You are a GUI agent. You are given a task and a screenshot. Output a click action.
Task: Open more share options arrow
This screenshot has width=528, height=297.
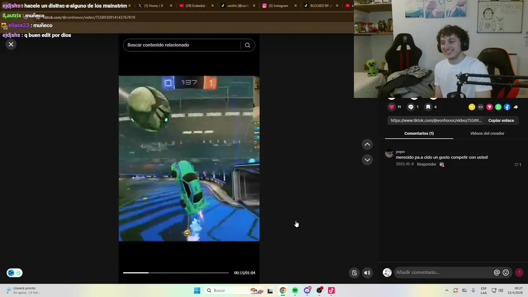[x=516, y=107]
